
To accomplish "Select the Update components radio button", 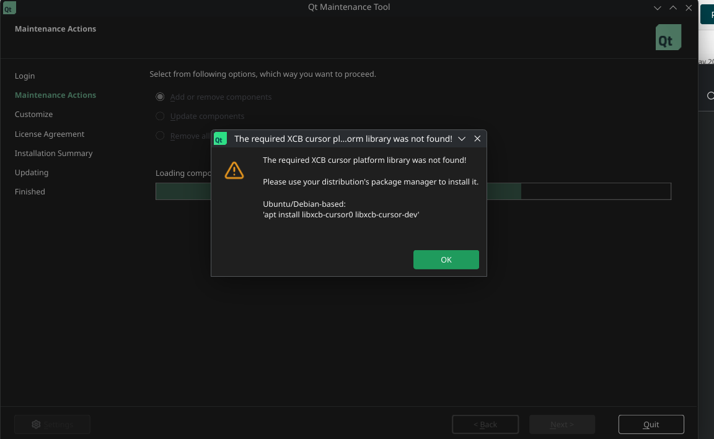I will point(160,116).
